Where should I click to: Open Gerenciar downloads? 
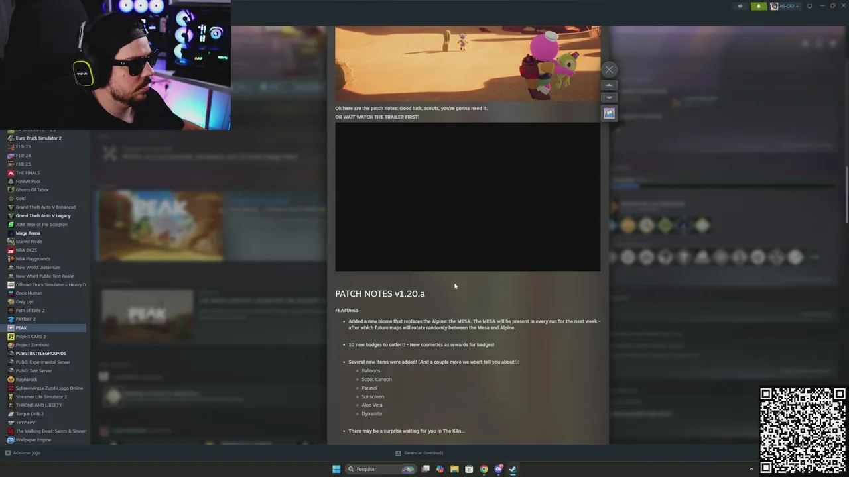coord(420,453)
